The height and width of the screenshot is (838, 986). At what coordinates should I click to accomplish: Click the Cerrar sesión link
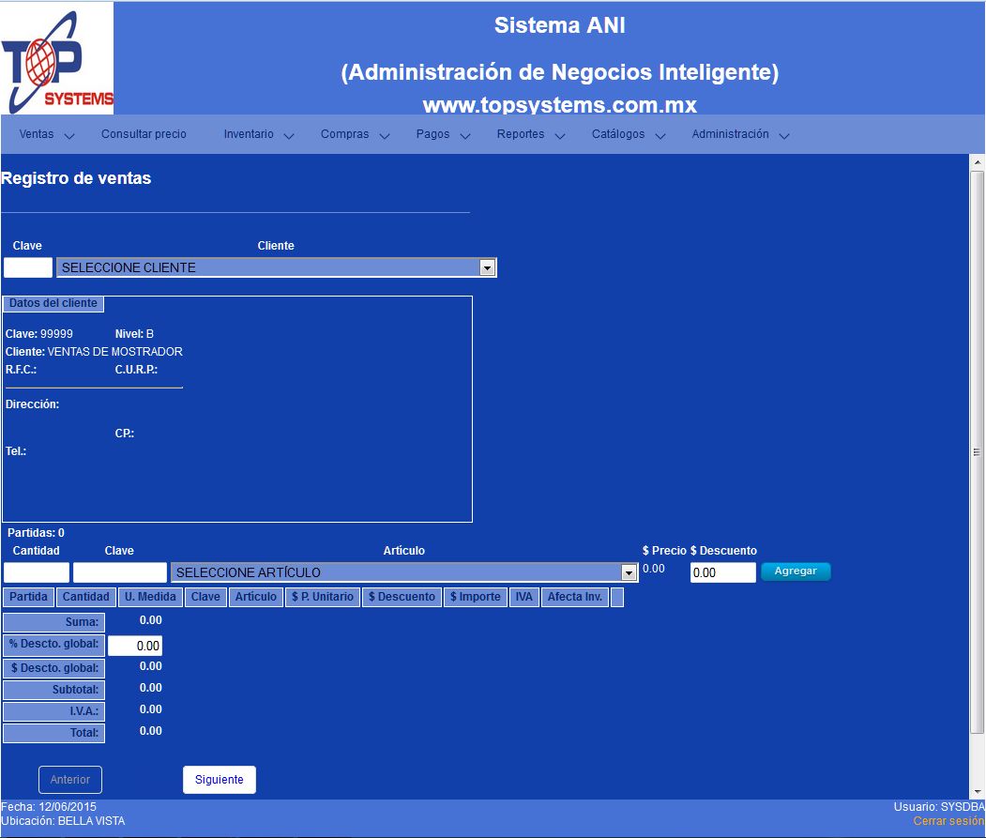(x=948, y=821)
